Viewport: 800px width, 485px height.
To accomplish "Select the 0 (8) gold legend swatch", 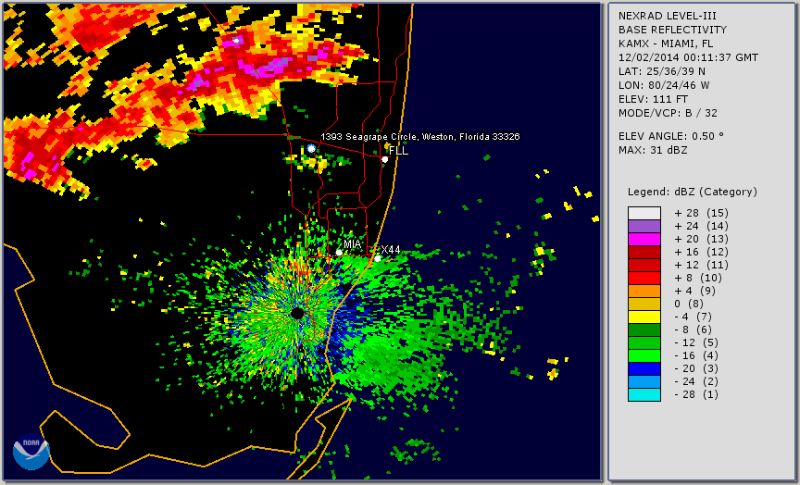I will point(644,304).
